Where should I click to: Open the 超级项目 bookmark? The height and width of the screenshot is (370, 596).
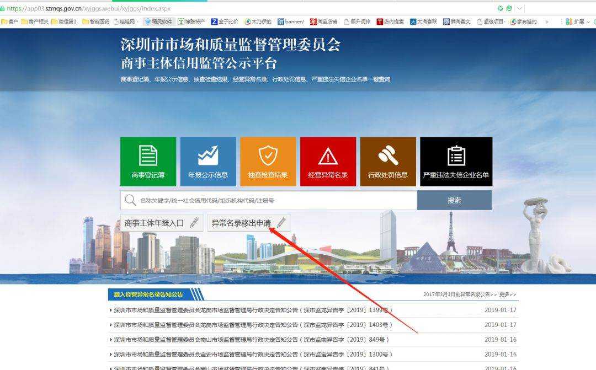tap(491, 22)
